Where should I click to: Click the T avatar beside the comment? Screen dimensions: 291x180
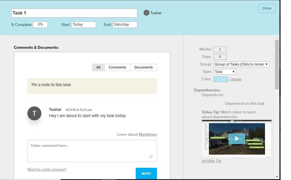click(34, 113)
